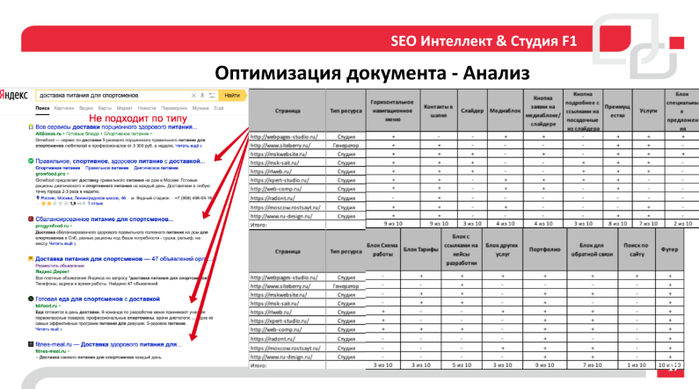Expand the Ещё services menu
Screen dimensions: 699x389
click(x=218, y=108)
